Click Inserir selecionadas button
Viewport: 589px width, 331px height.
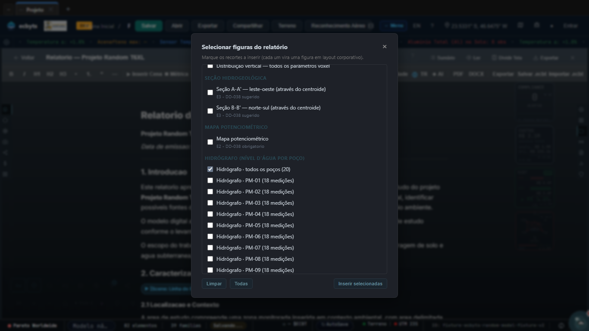coord(360,284)
